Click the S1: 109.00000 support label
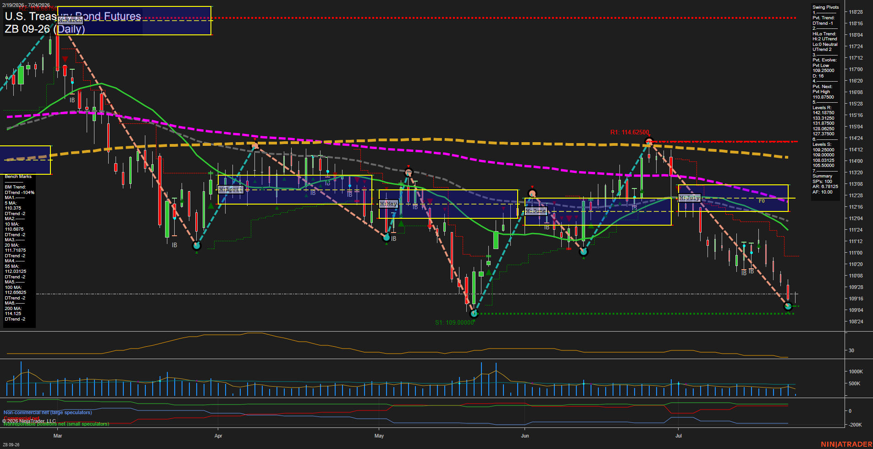This screenshot has width=873, height=449. (x=454, y=322)
